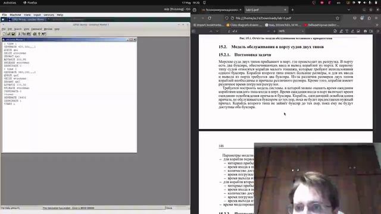The width and height of the screenshot is (381, 214).
Task: Open the Class diagram.drawio bookmark
Action: [x=244, y=25]
